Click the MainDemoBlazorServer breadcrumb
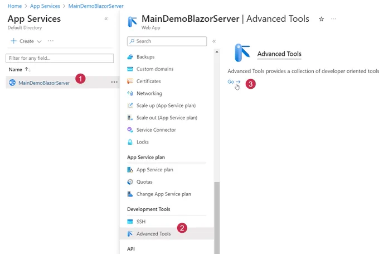 point(96,6)
